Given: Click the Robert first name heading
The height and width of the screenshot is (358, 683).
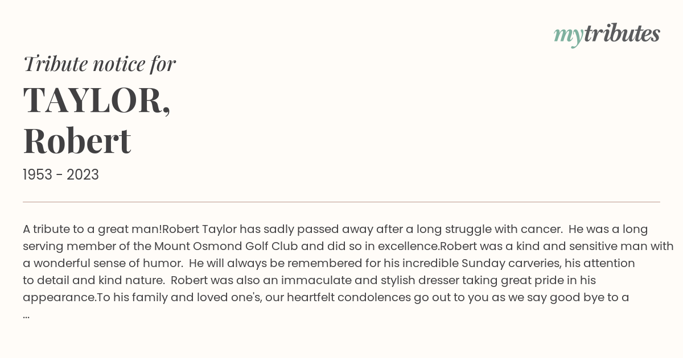Looking at the screenshot, I should (77, 141).
